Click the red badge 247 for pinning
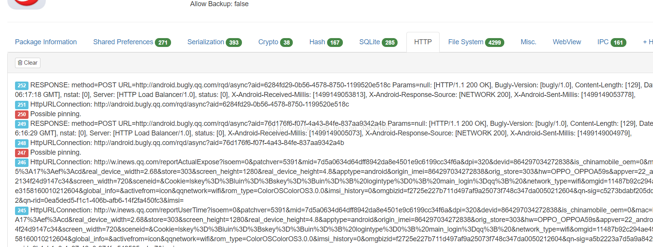 (22, 153)
